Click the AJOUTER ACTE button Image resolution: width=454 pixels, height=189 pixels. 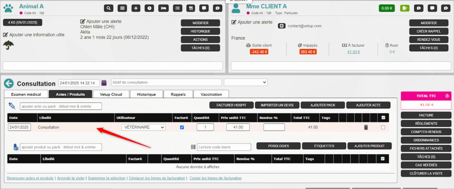[368, 105]
